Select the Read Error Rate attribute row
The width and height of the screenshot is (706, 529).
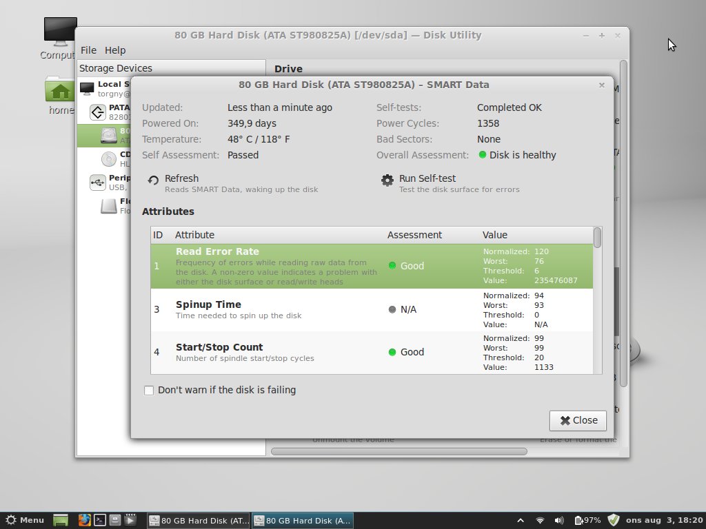[372, 267]
